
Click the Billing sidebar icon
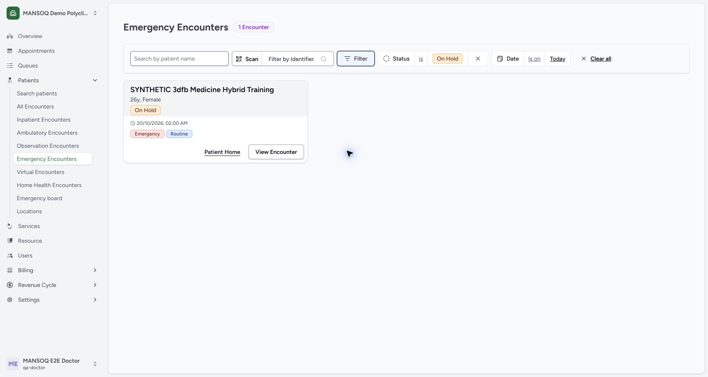[10, 270]
